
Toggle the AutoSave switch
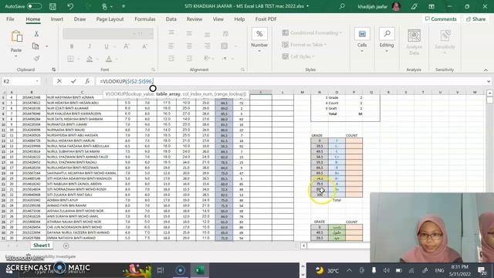click(x=34, y=6)
